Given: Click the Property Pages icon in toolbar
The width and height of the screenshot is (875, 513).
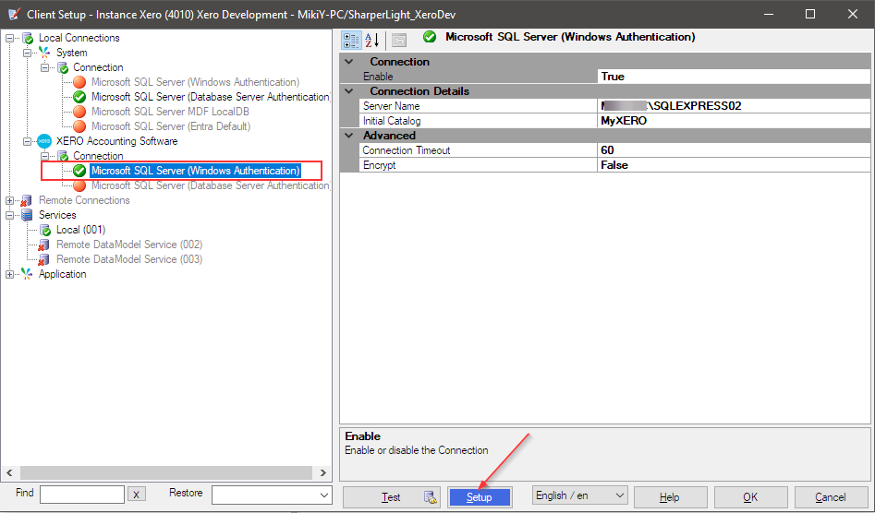Looking at the screenshot, I should [x=399, y=40].
